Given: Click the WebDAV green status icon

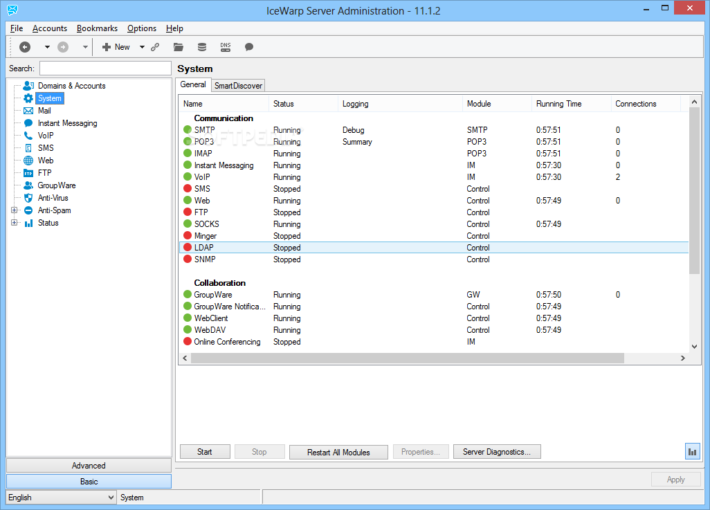Looking at the screenshot, I should click(188, 329).
